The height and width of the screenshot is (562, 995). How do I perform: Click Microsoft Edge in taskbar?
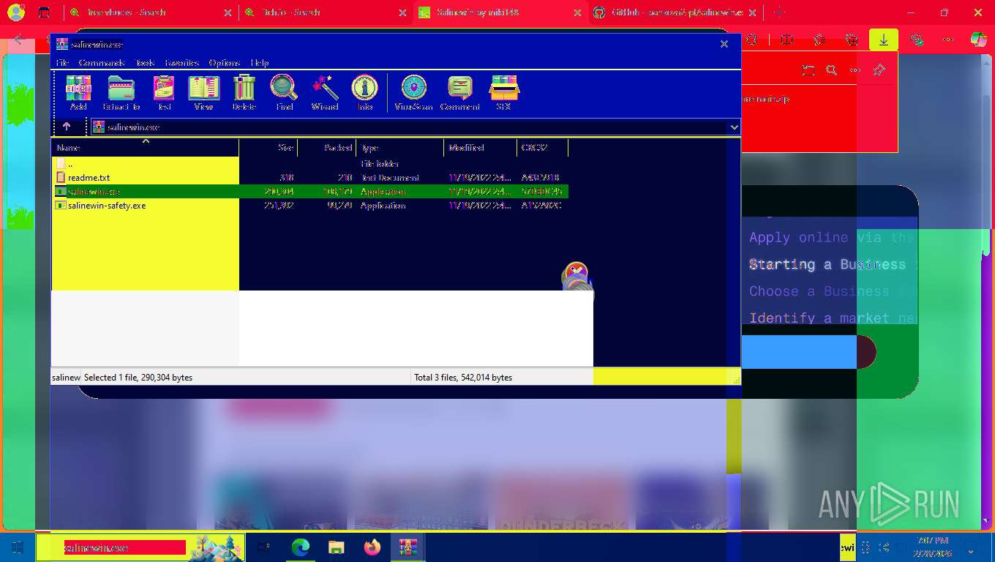coord(300,547)
